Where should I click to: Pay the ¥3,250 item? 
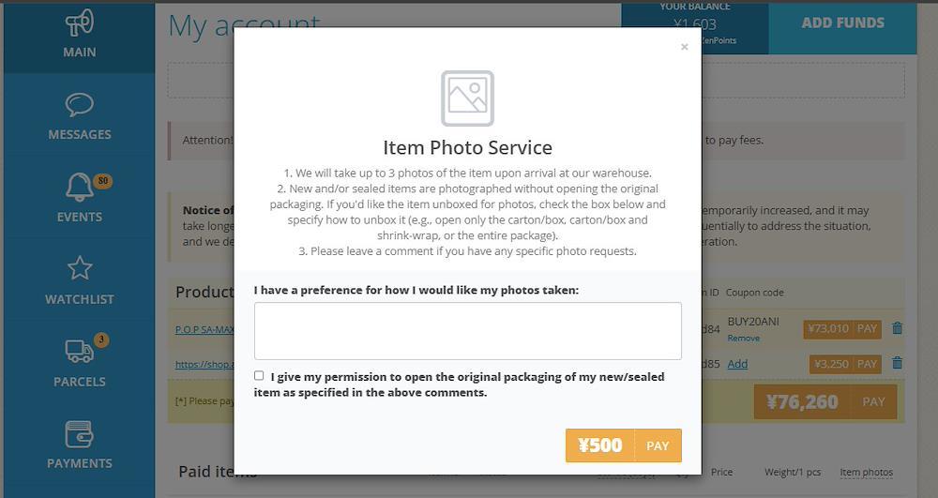pyautogui.click(x=845, y=364)
